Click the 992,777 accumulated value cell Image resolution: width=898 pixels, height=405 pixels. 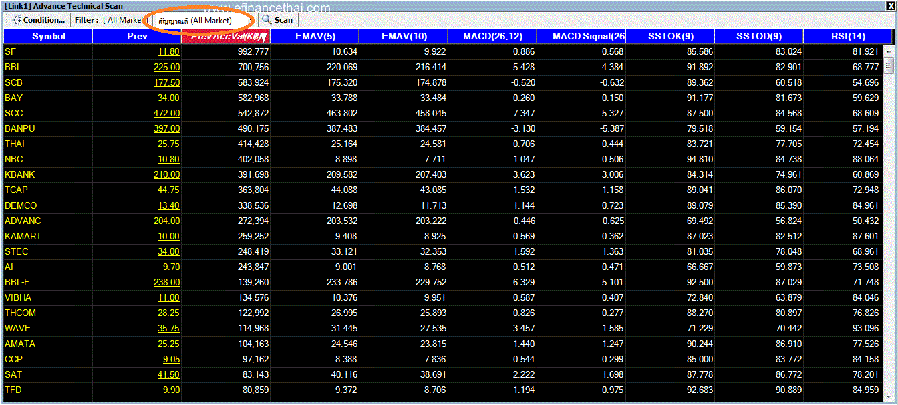click(253, 51)
